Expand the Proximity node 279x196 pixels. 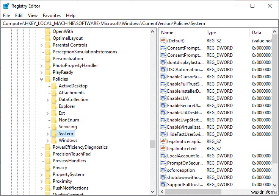(41, 182)
